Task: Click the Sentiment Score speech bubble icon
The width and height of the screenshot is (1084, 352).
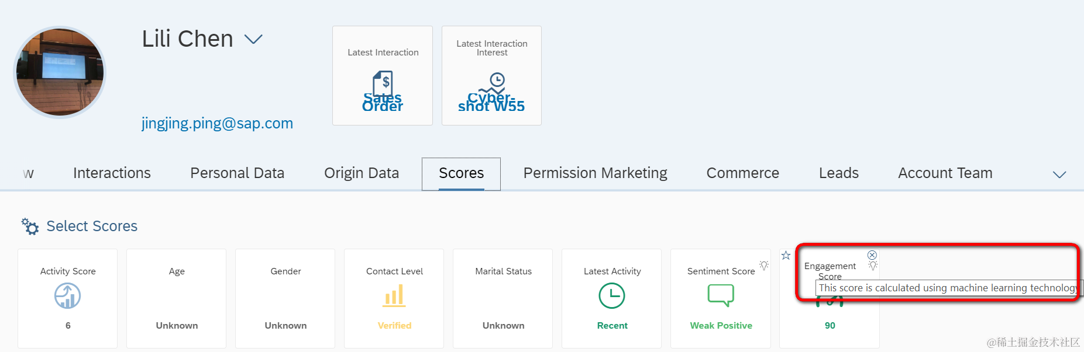Action: click(721, 295)
